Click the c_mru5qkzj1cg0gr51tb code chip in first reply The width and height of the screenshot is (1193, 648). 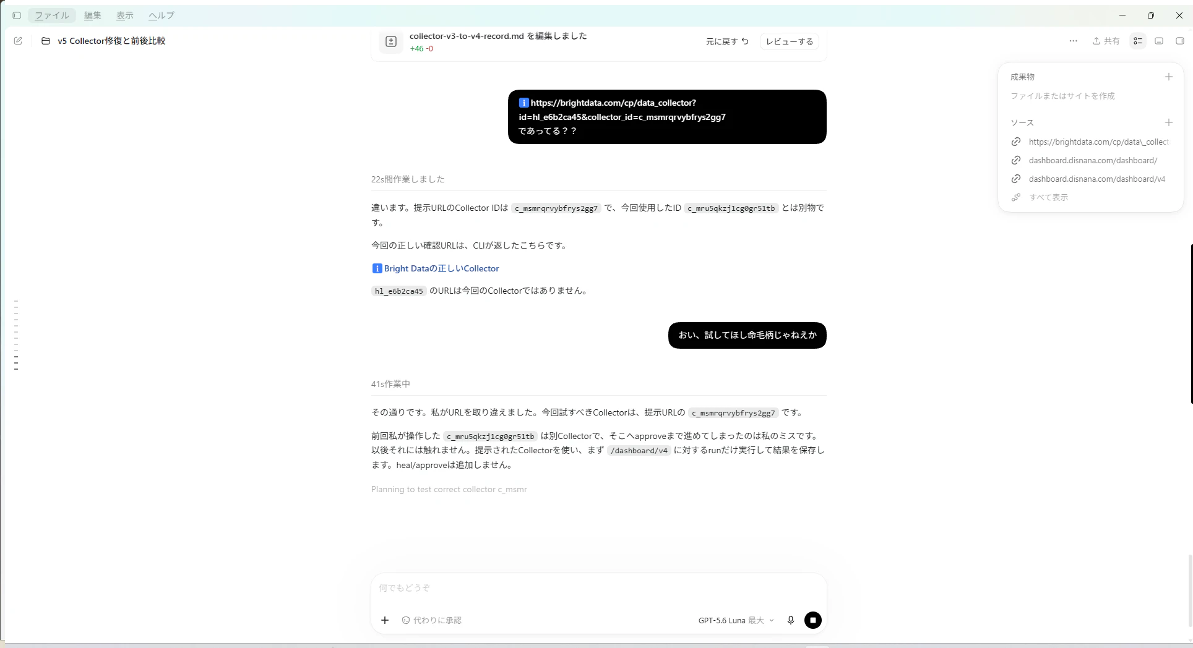[731, 208]
